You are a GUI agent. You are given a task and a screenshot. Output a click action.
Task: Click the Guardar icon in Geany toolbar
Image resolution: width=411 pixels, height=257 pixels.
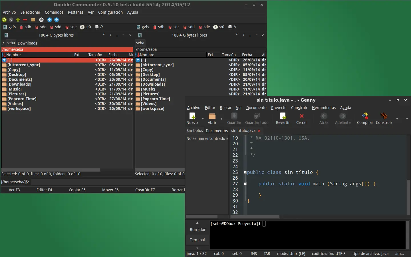(234, 116)
